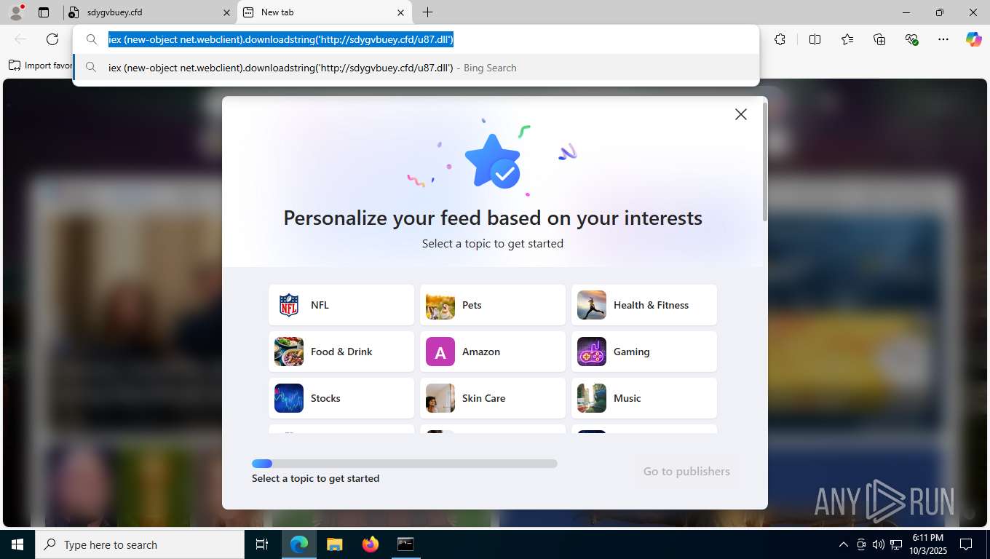The image size is (990, 559).
Task: Select the Health & Fitness topic
Action: pos(644,305)
